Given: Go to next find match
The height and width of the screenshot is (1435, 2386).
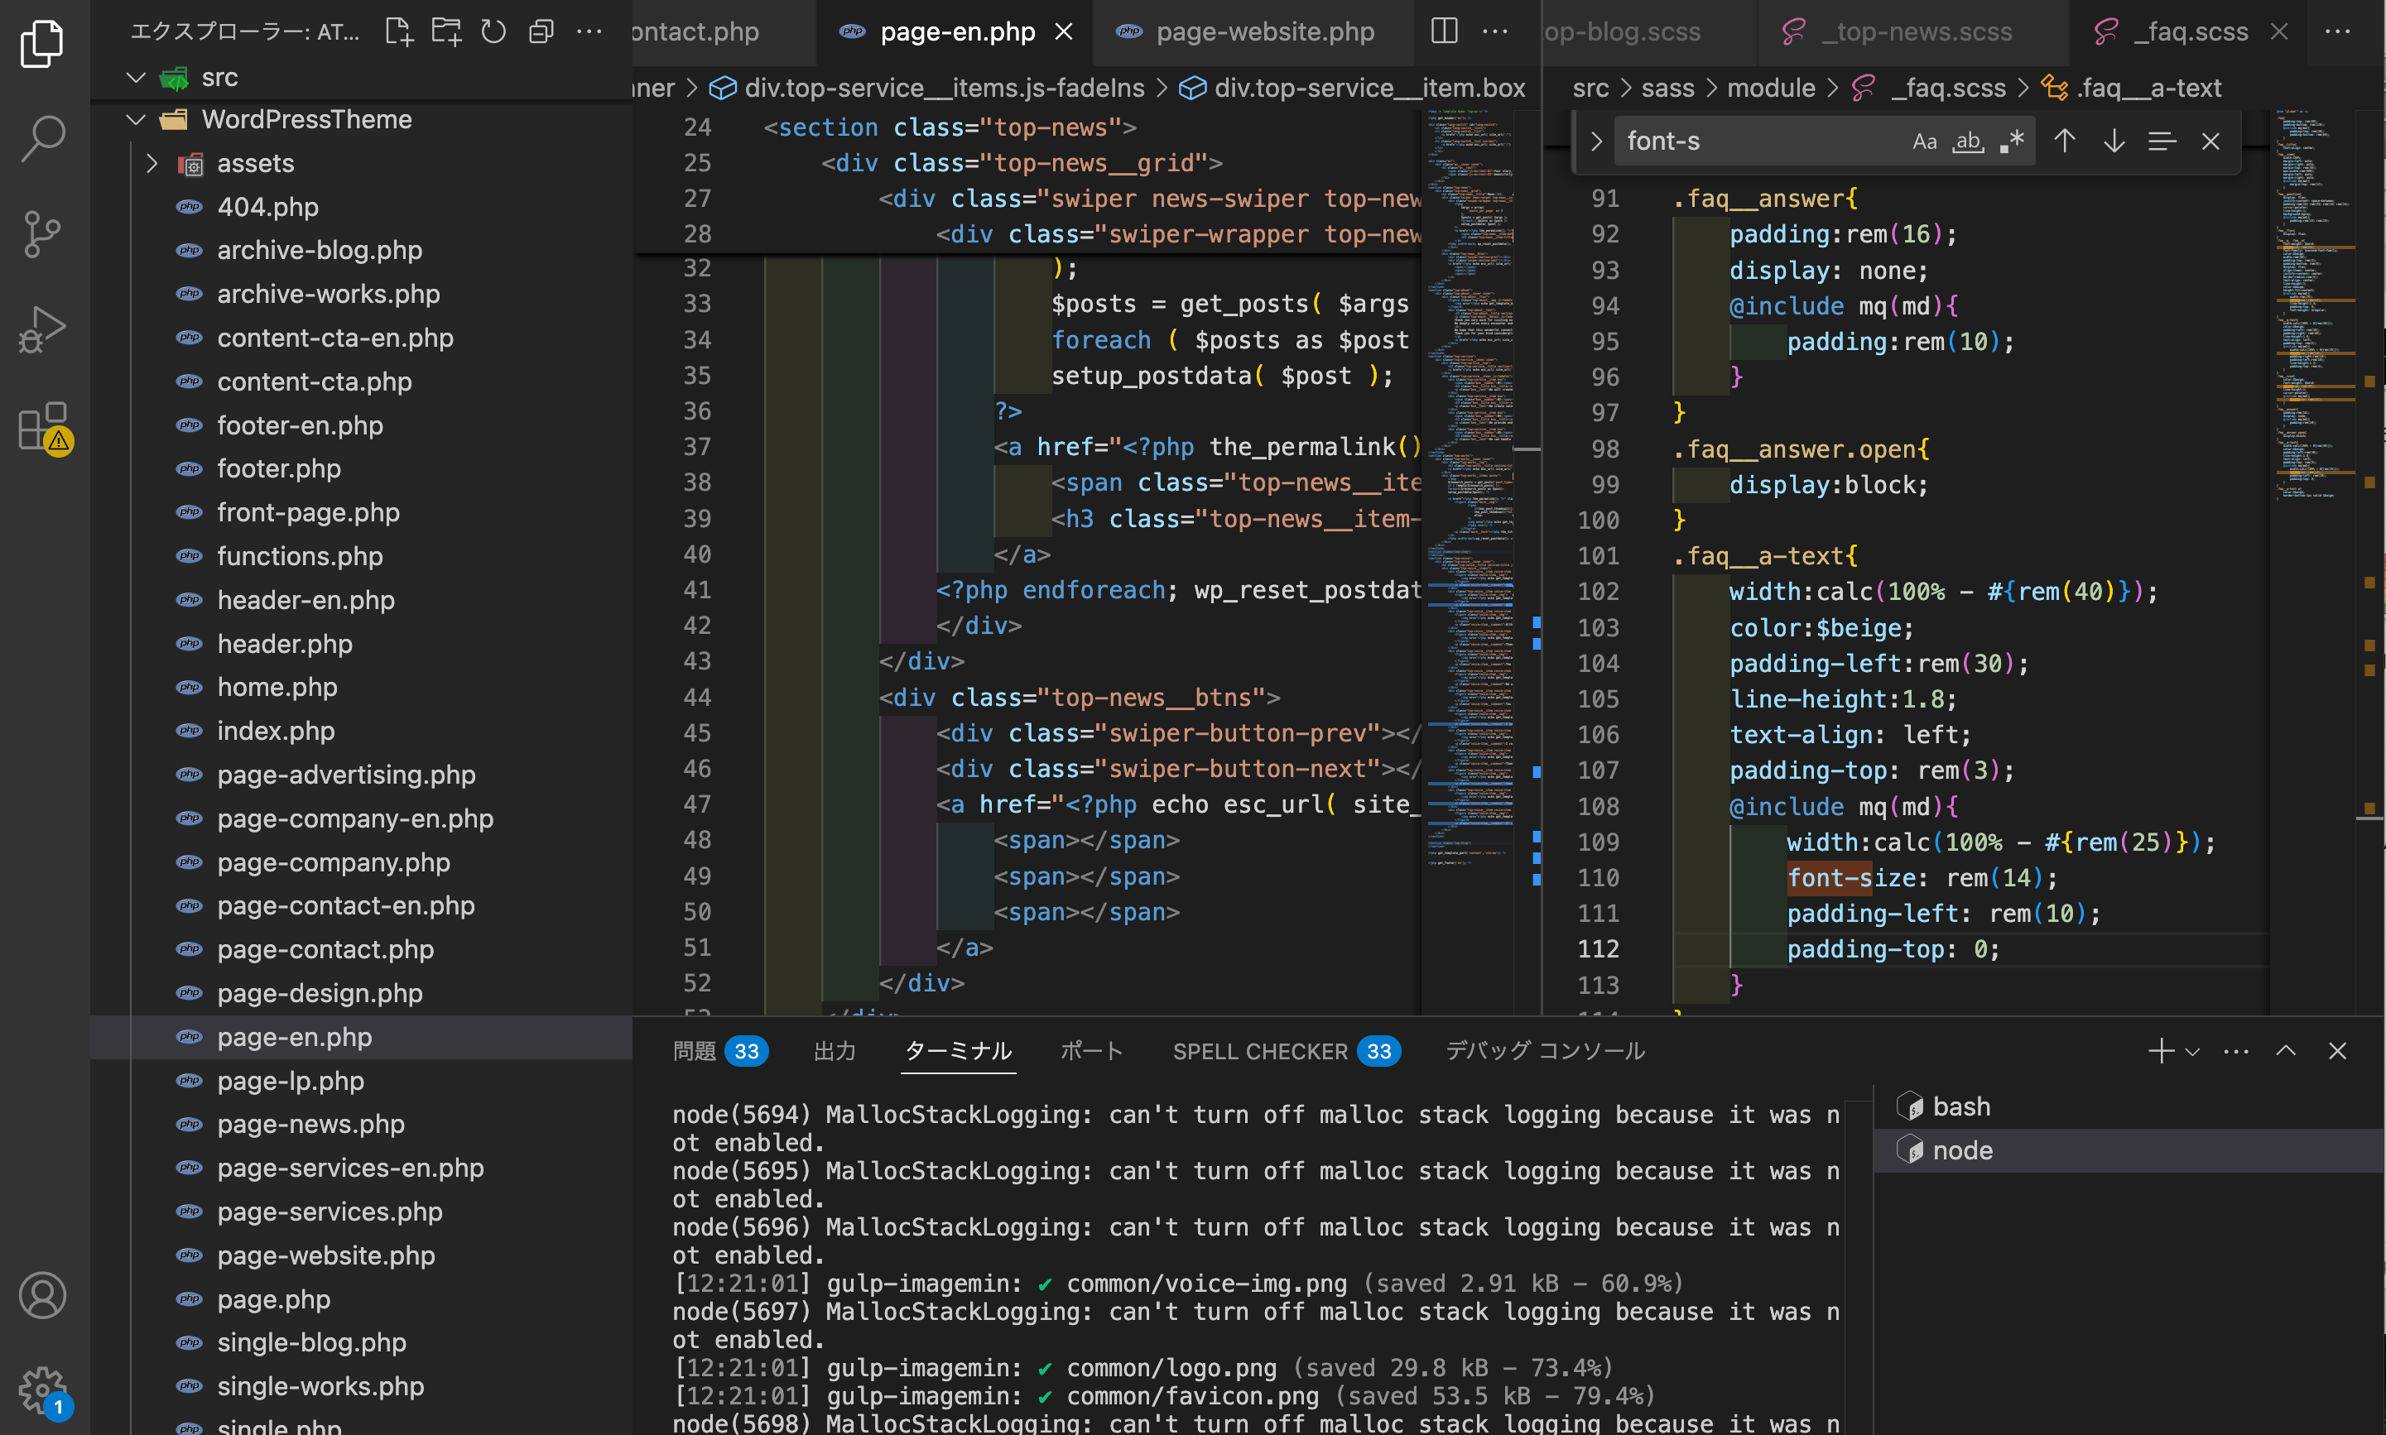Looking at the screenshot, I should pyautogui.click(x=2114, y=142).
